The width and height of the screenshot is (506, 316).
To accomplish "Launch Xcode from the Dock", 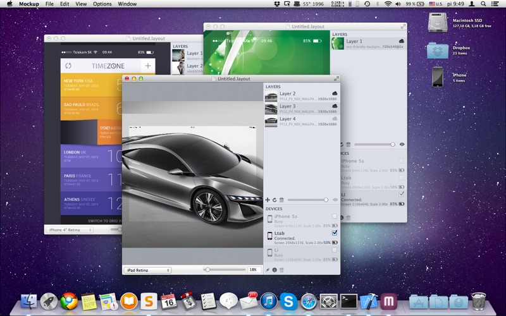I will [x=369, y=301].
